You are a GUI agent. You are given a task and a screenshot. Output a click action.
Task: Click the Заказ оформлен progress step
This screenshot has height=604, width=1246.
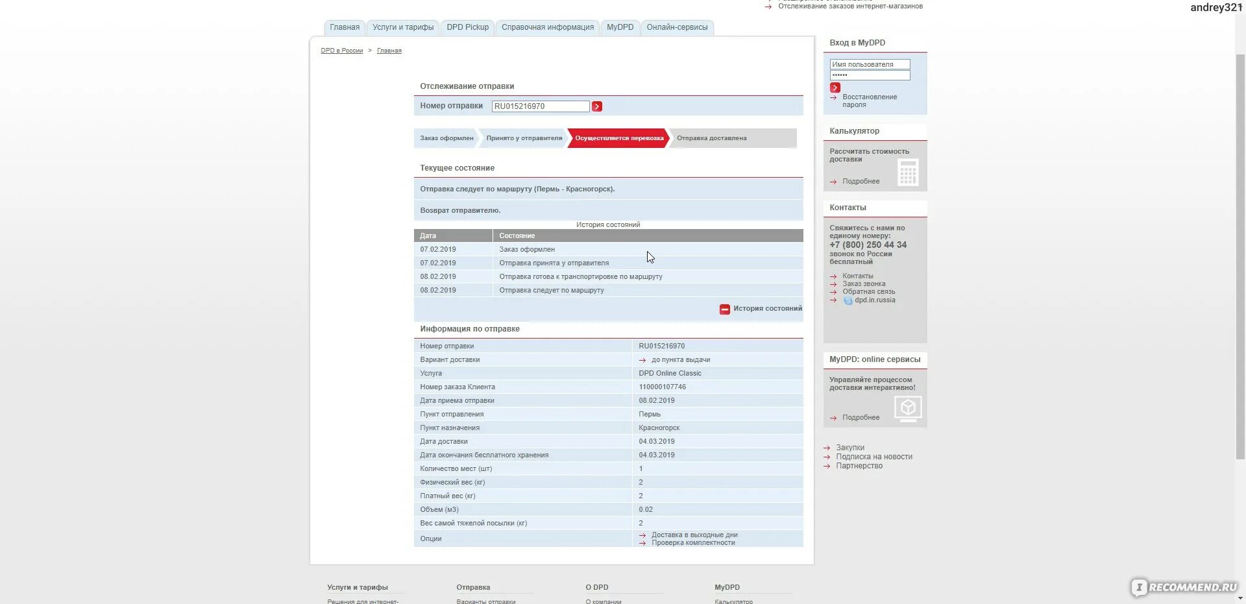point(446,138)
